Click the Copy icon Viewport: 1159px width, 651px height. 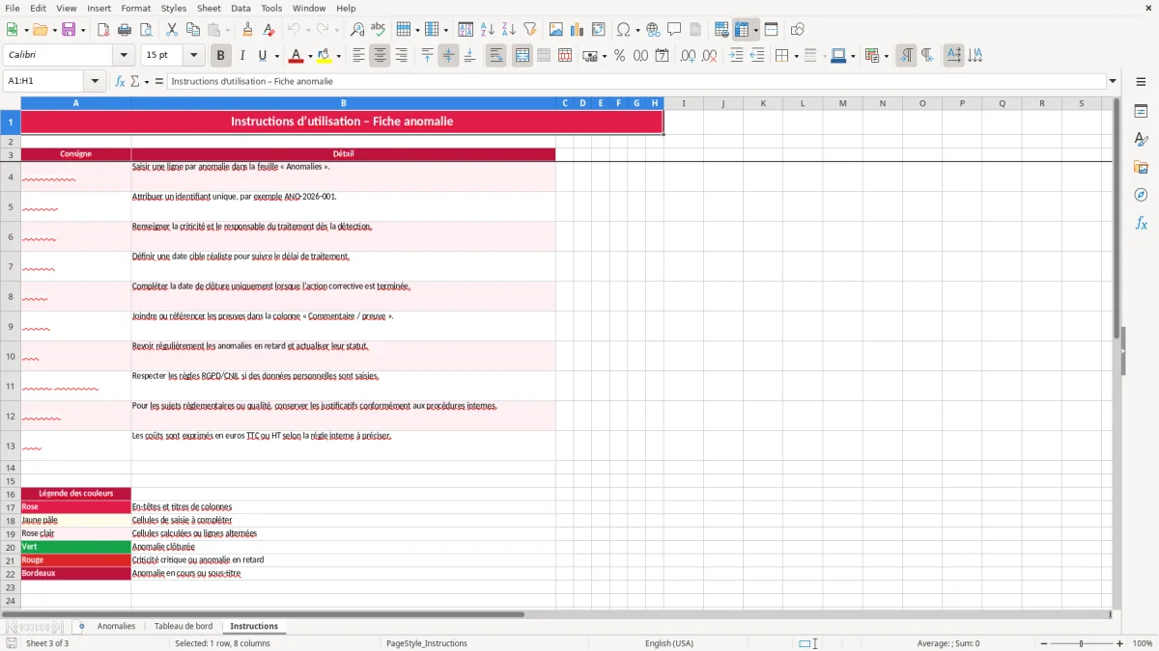[193, 30]
